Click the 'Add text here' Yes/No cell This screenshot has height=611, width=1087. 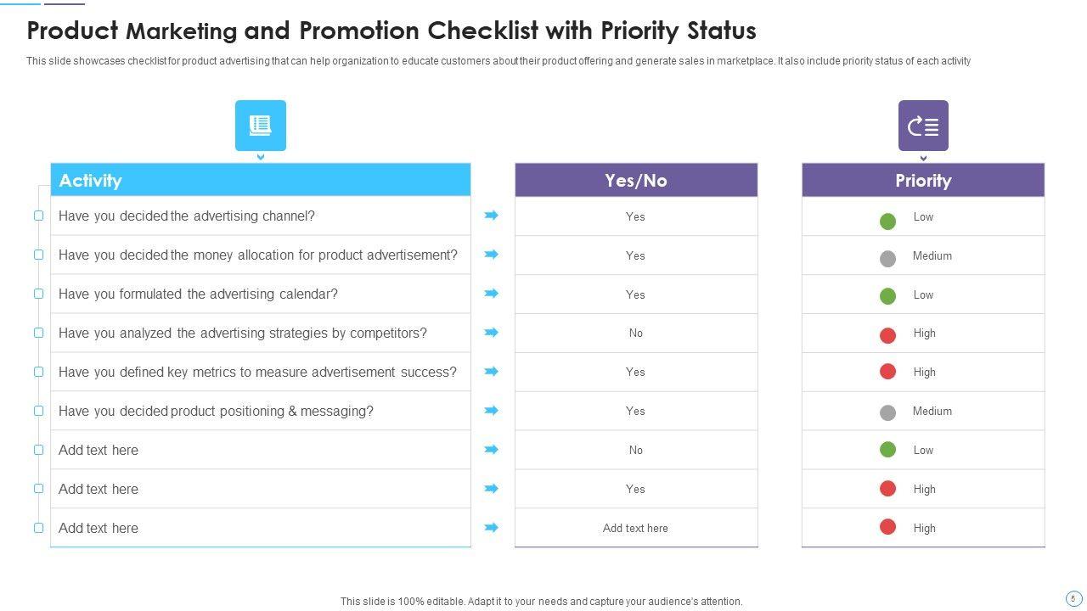point(635,528)
